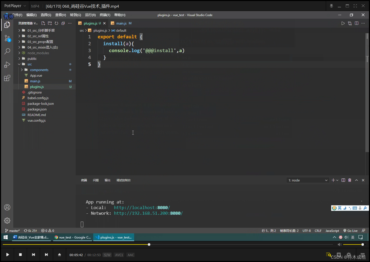The width and height of the screenshot is (370, 262).
Task: Open the Manage gear in activity bar
Action: point(7,221)
